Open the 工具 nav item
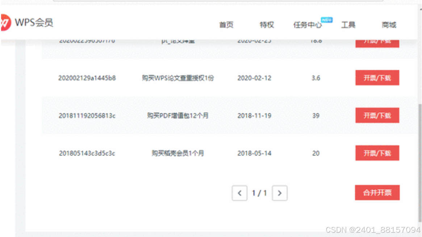Image resolution: width=422 pixels, height=237 pixels. pos(348,25)
